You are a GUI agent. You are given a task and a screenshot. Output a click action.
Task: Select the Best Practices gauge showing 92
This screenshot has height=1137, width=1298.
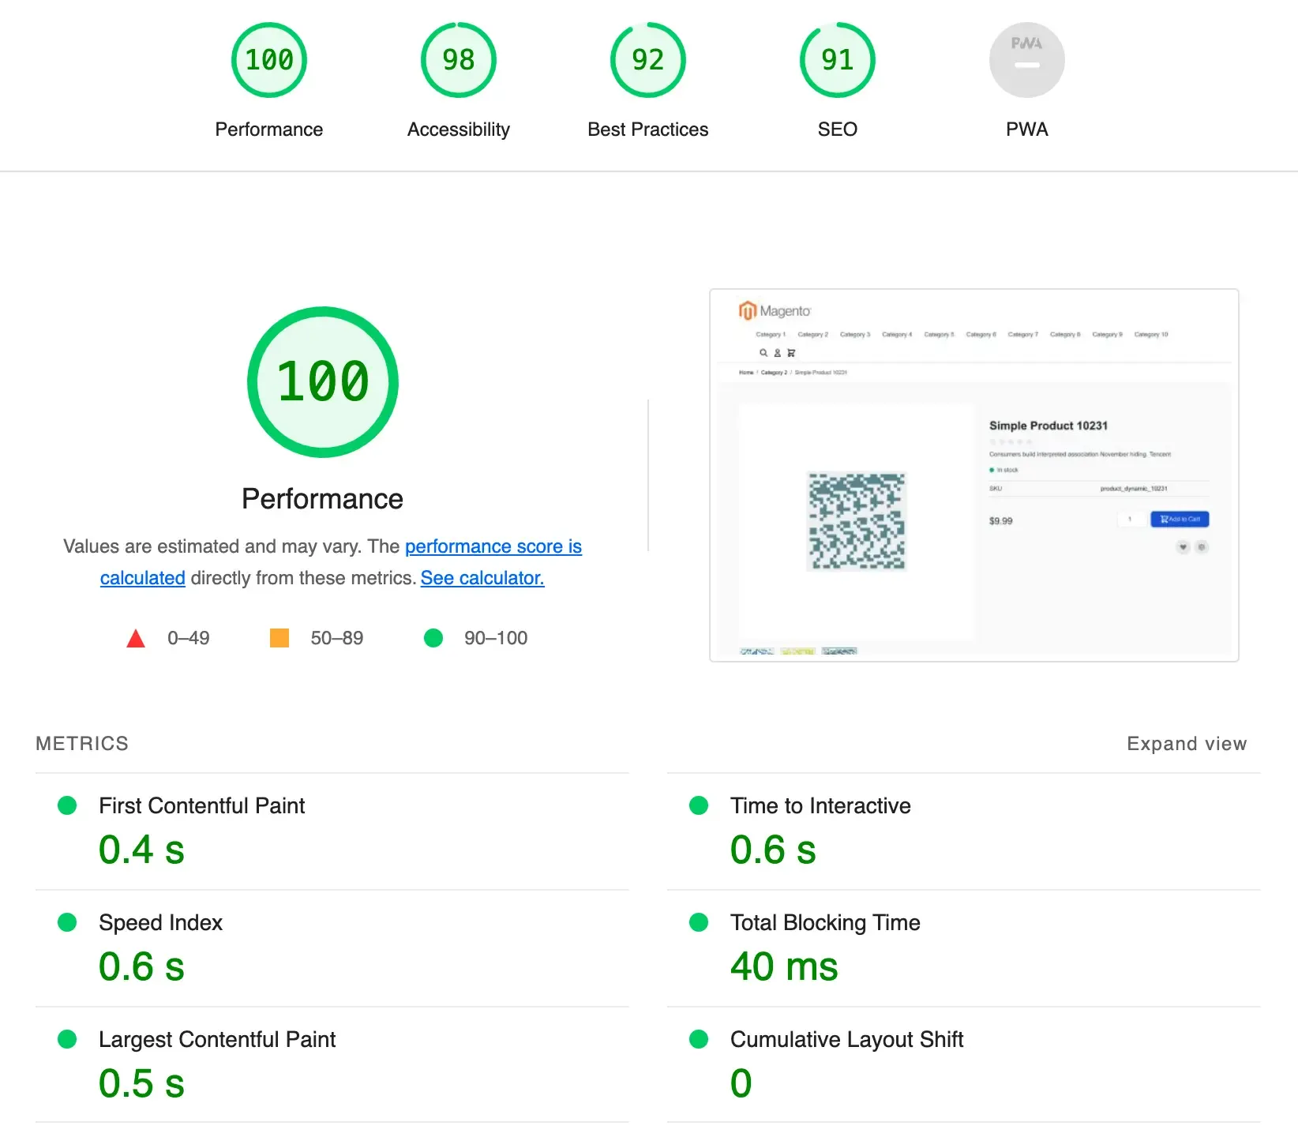coord(647,60)
